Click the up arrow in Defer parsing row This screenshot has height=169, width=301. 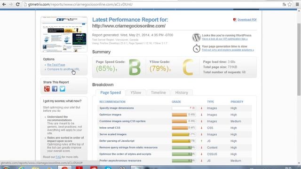(201, 141)
